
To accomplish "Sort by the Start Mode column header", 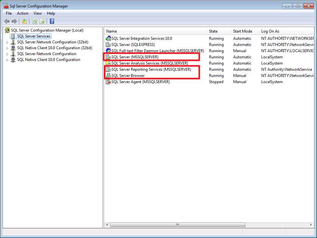I will tap(245, 31).
